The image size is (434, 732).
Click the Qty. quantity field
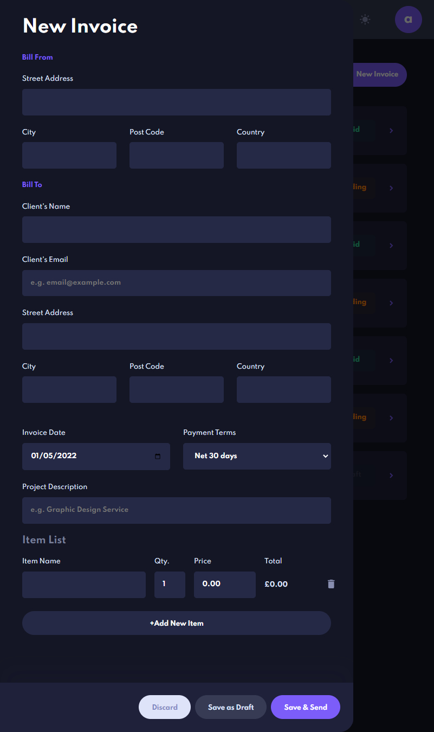click(170, 585)
